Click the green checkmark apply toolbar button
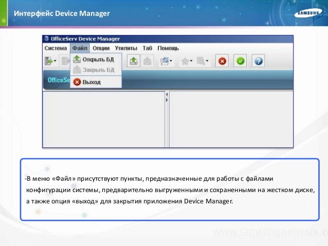Viewport: 328px width, 246px height. 241,61
